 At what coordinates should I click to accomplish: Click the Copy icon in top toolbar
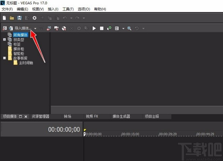tap(50, 18)
